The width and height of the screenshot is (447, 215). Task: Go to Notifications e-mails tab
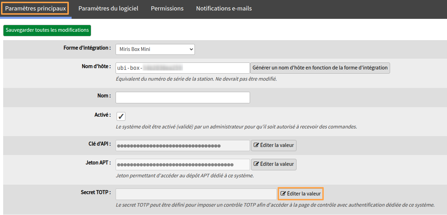[x=224, y=8]
